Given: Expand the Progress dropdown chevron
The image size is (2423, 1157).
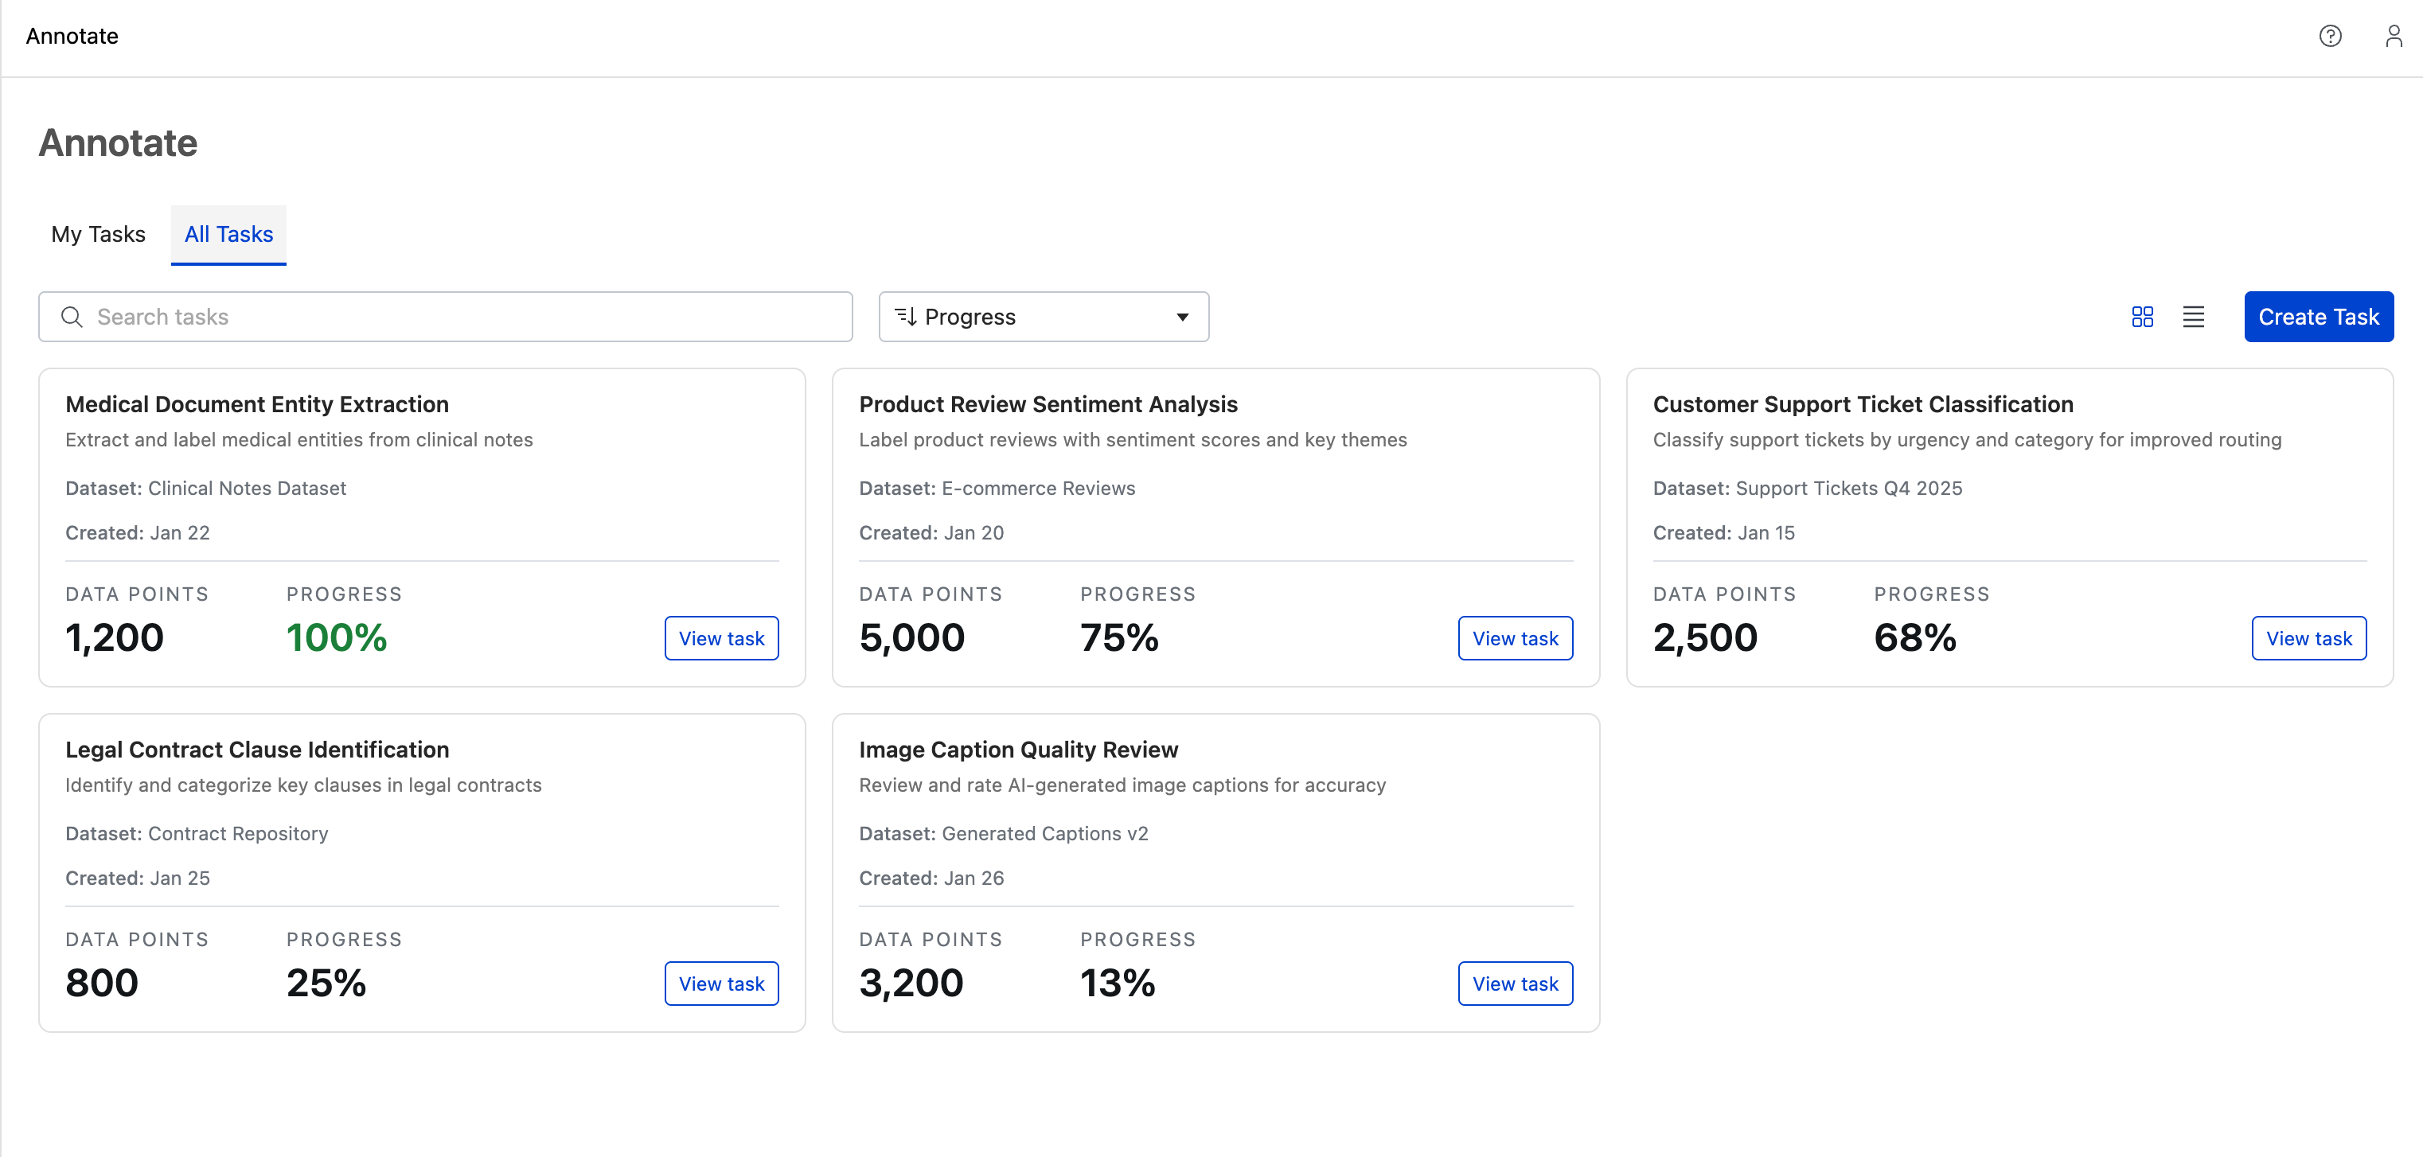Looking at the screenshot, I should click(1182, 317).
